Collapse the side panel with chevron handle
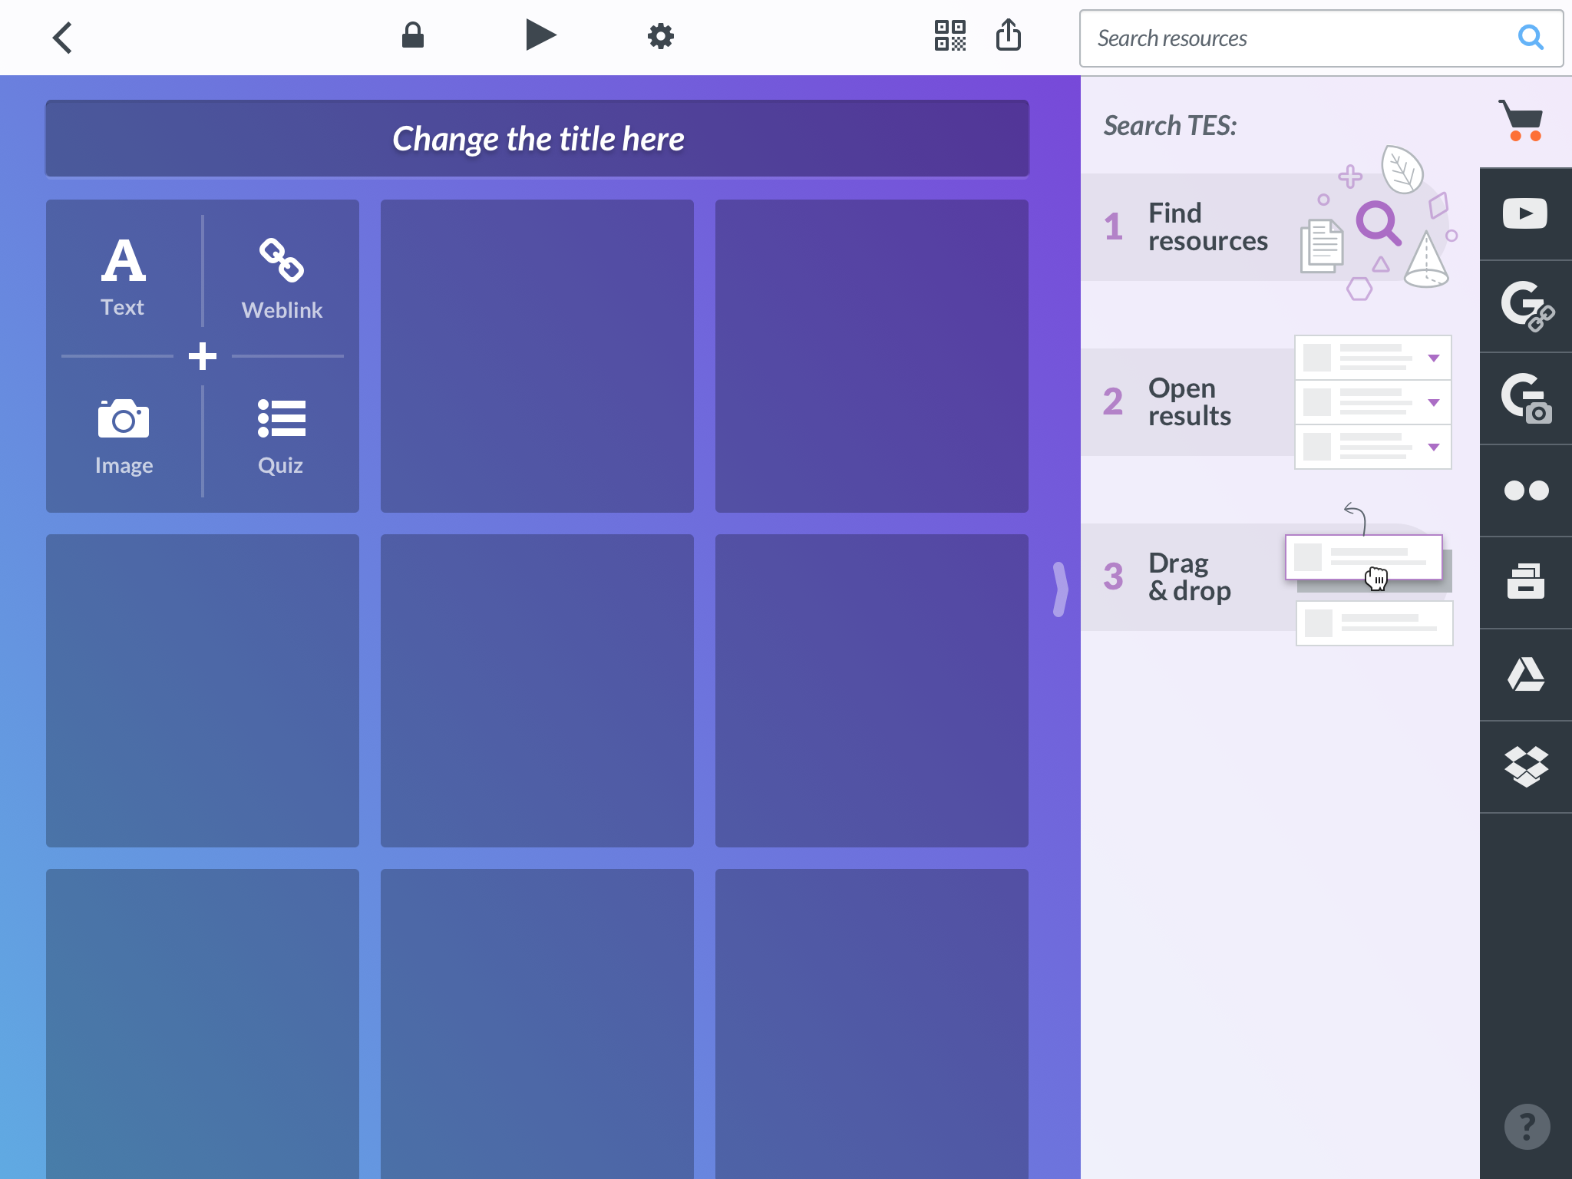Screen dimensions: 1572x1179 (x=1060, y=589)
